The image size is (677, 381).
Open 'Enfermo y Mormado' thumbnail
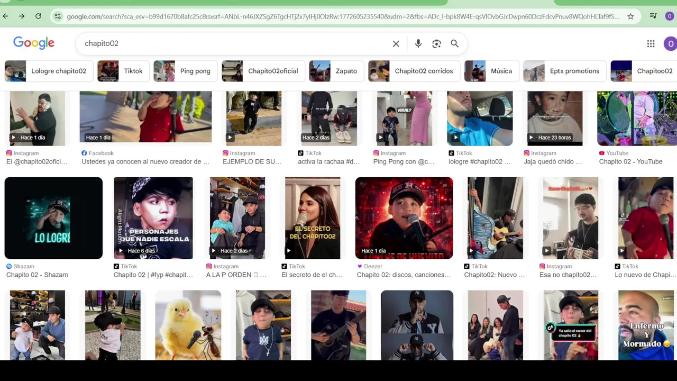[x=646, y=325]
